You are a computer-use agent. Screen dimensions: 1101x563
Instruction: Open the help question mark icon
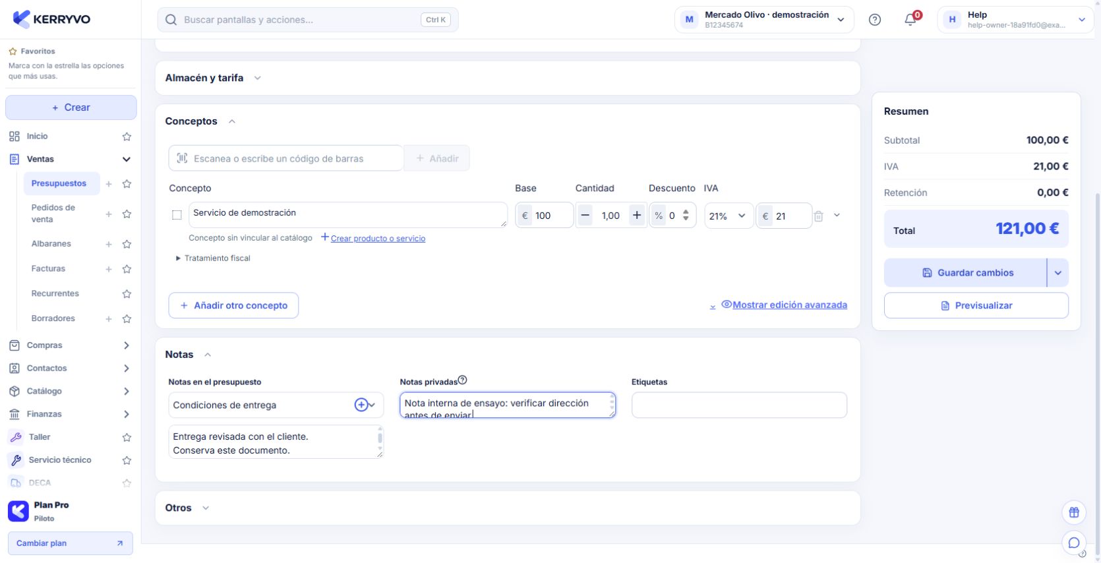tap(875, 20)
